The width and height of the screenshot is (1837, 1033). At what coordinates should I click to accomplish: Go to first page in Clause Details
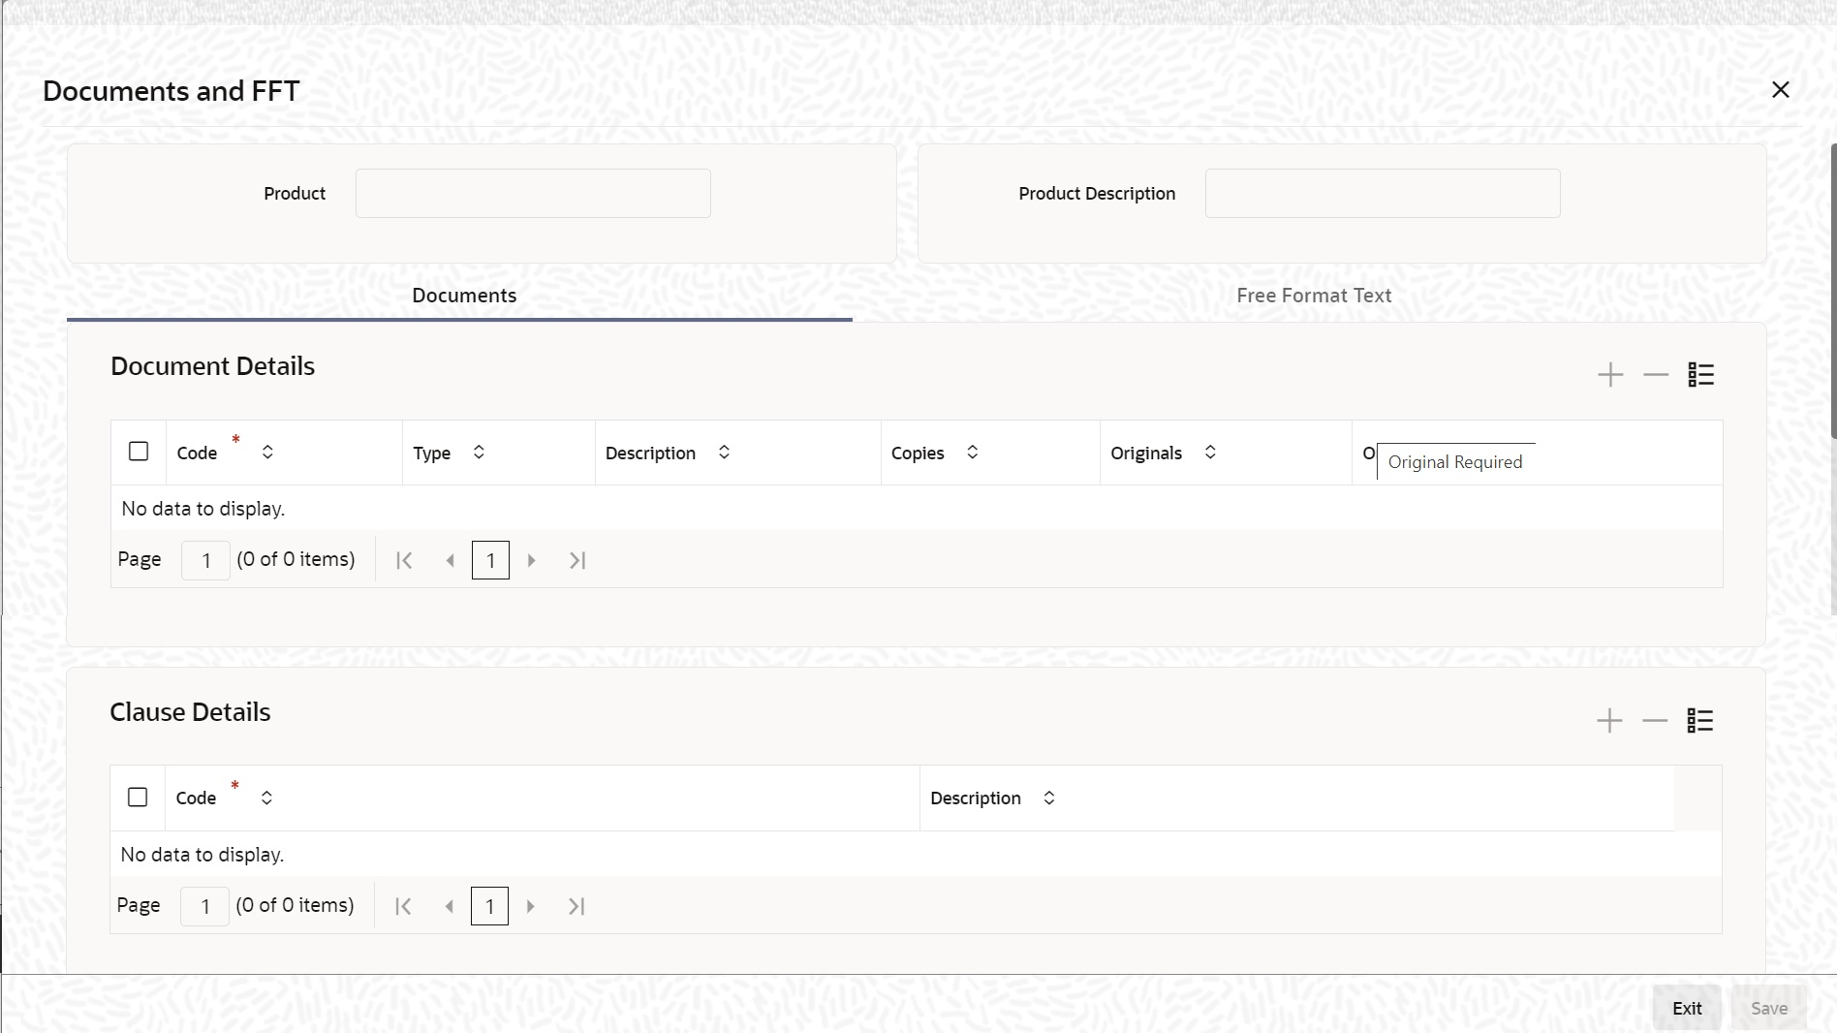(x=403, y=906)
